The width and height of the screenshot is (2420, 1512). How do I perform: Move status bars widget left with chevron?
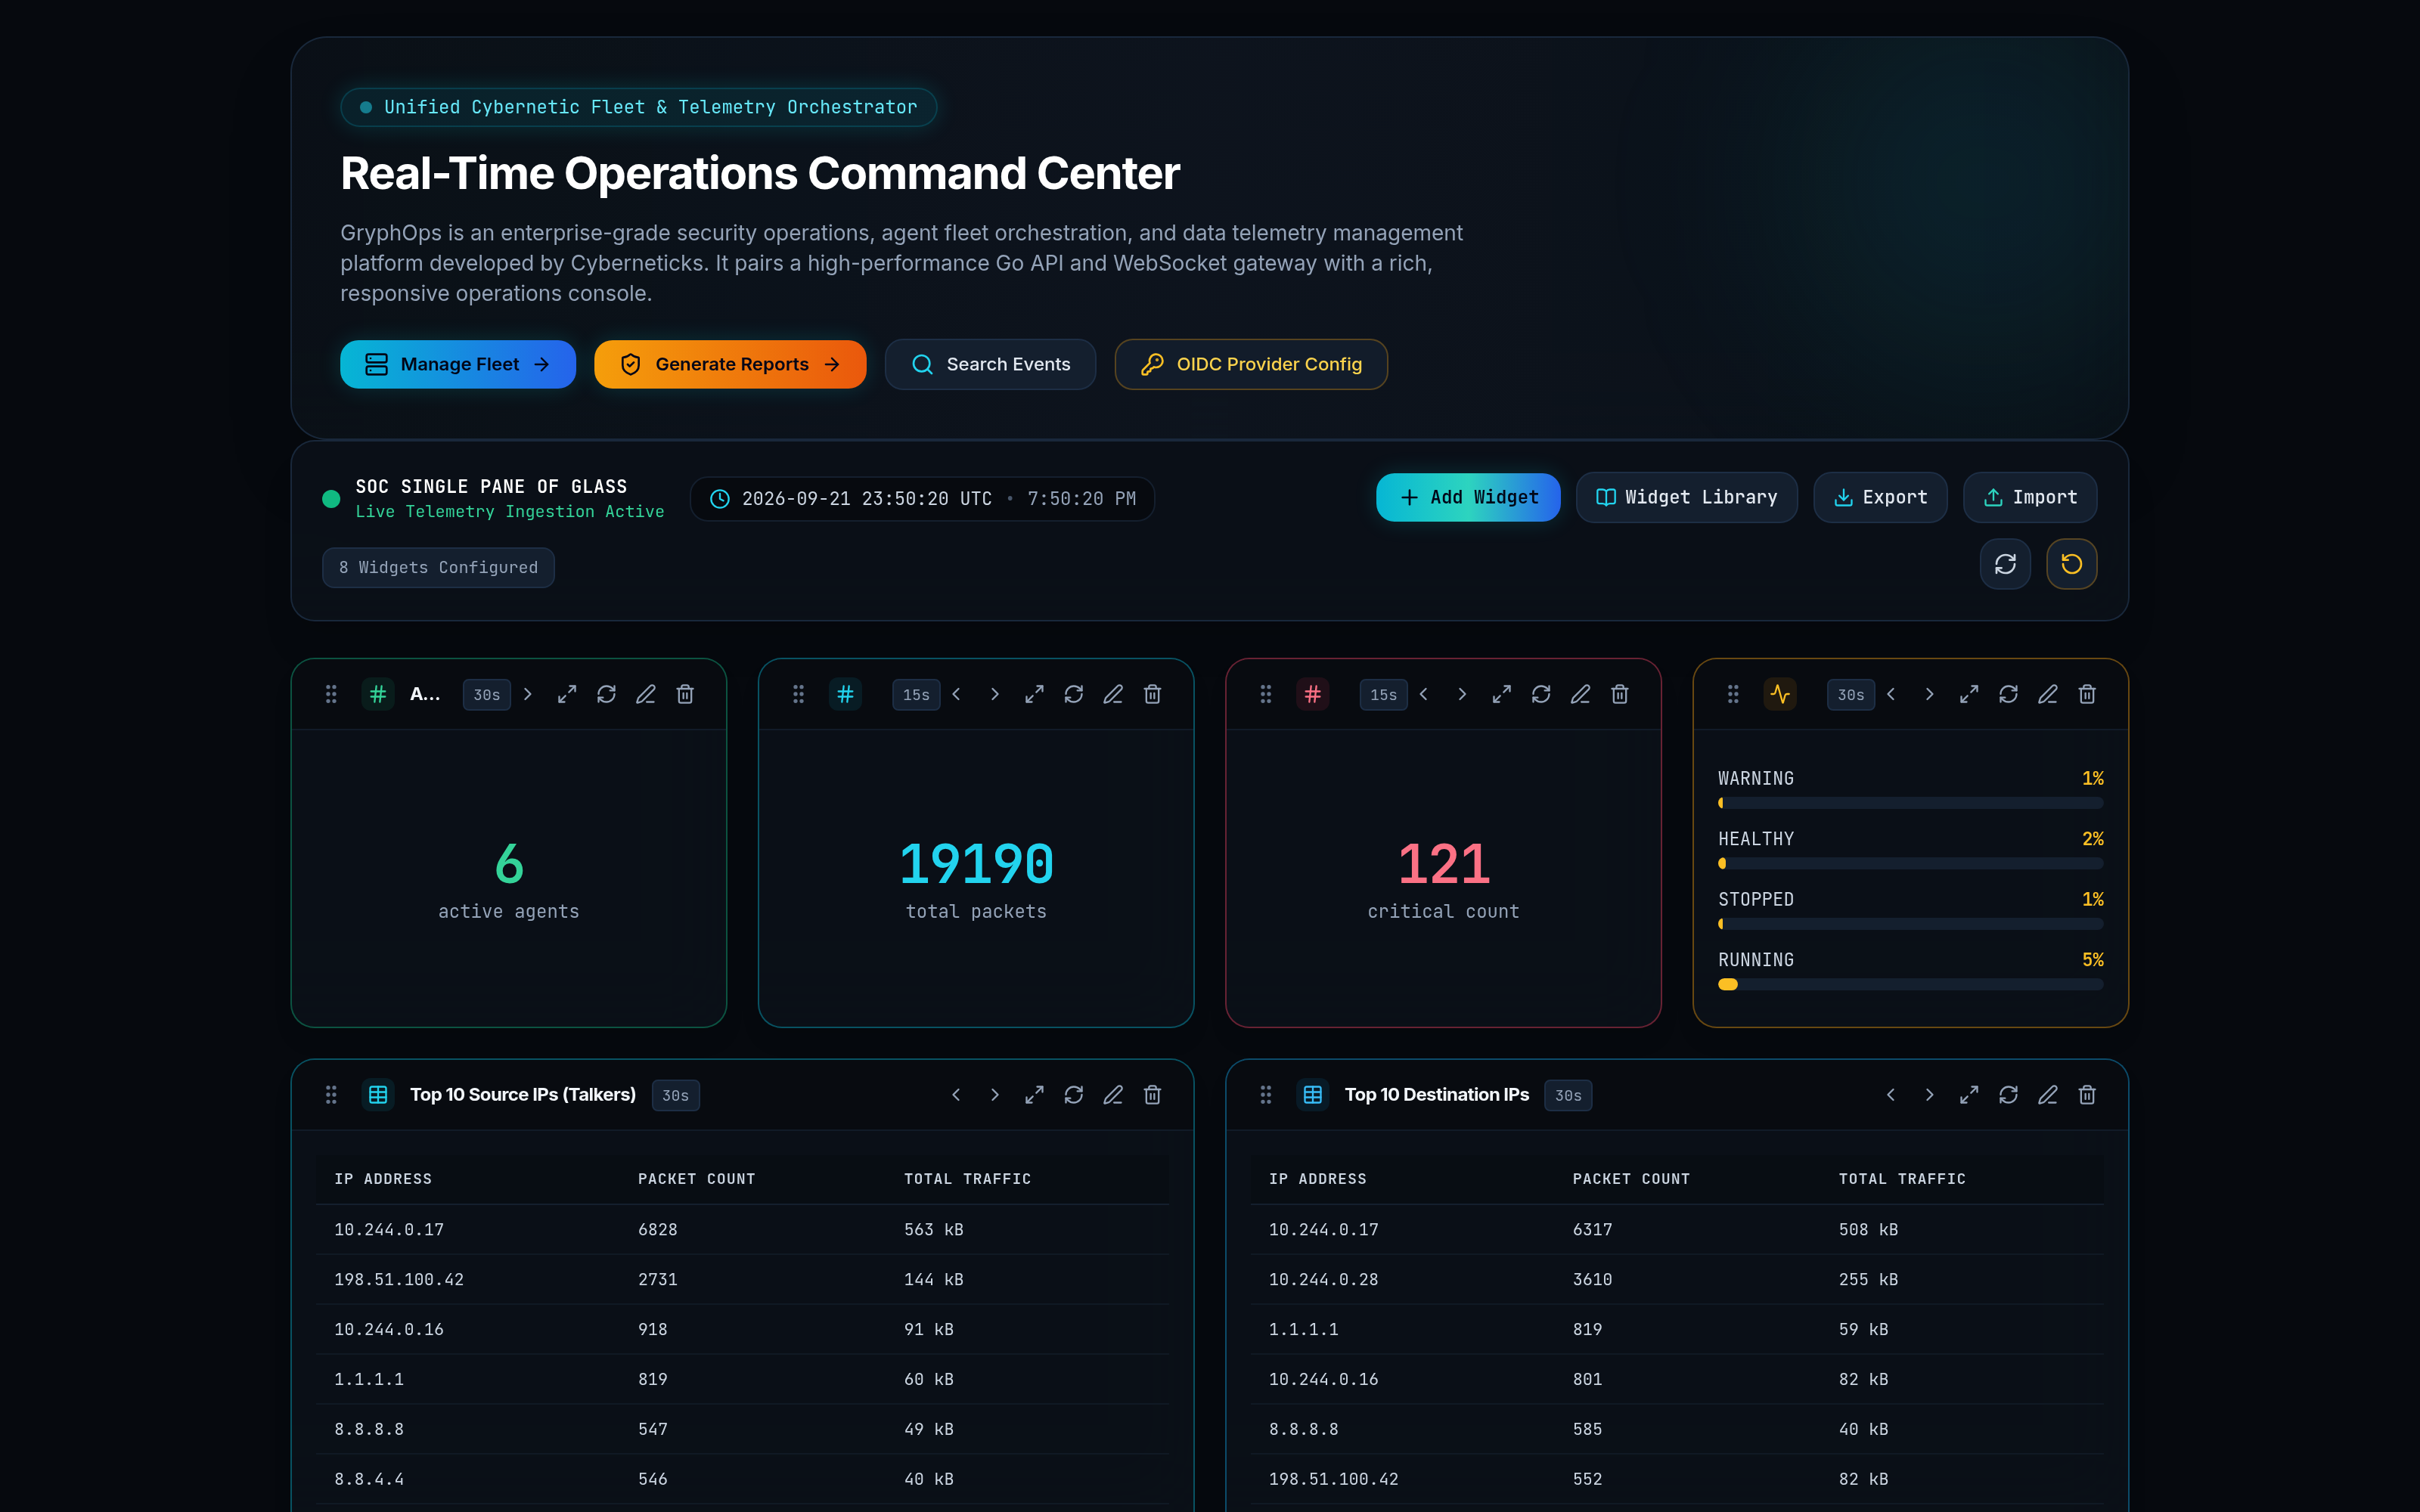coord(1891,694)
